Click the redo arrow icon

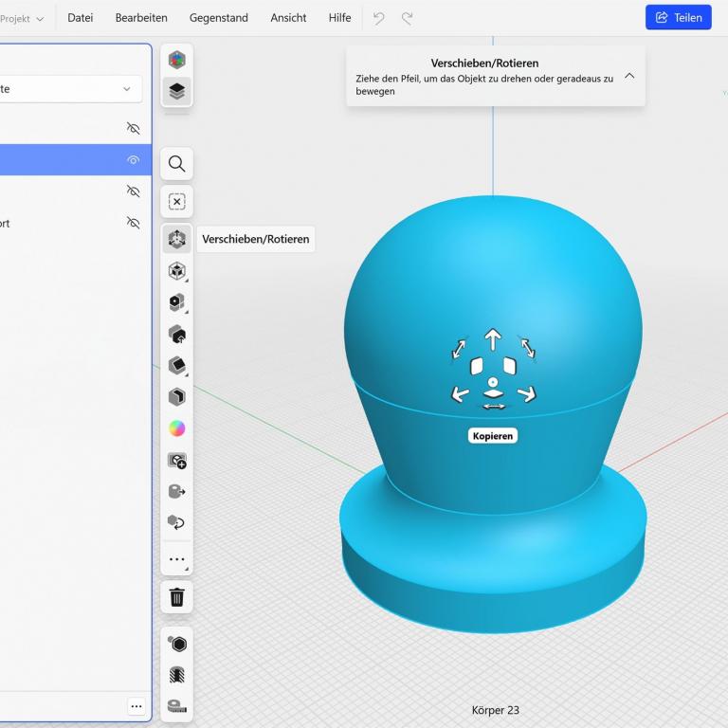click(x=408, y=18)
